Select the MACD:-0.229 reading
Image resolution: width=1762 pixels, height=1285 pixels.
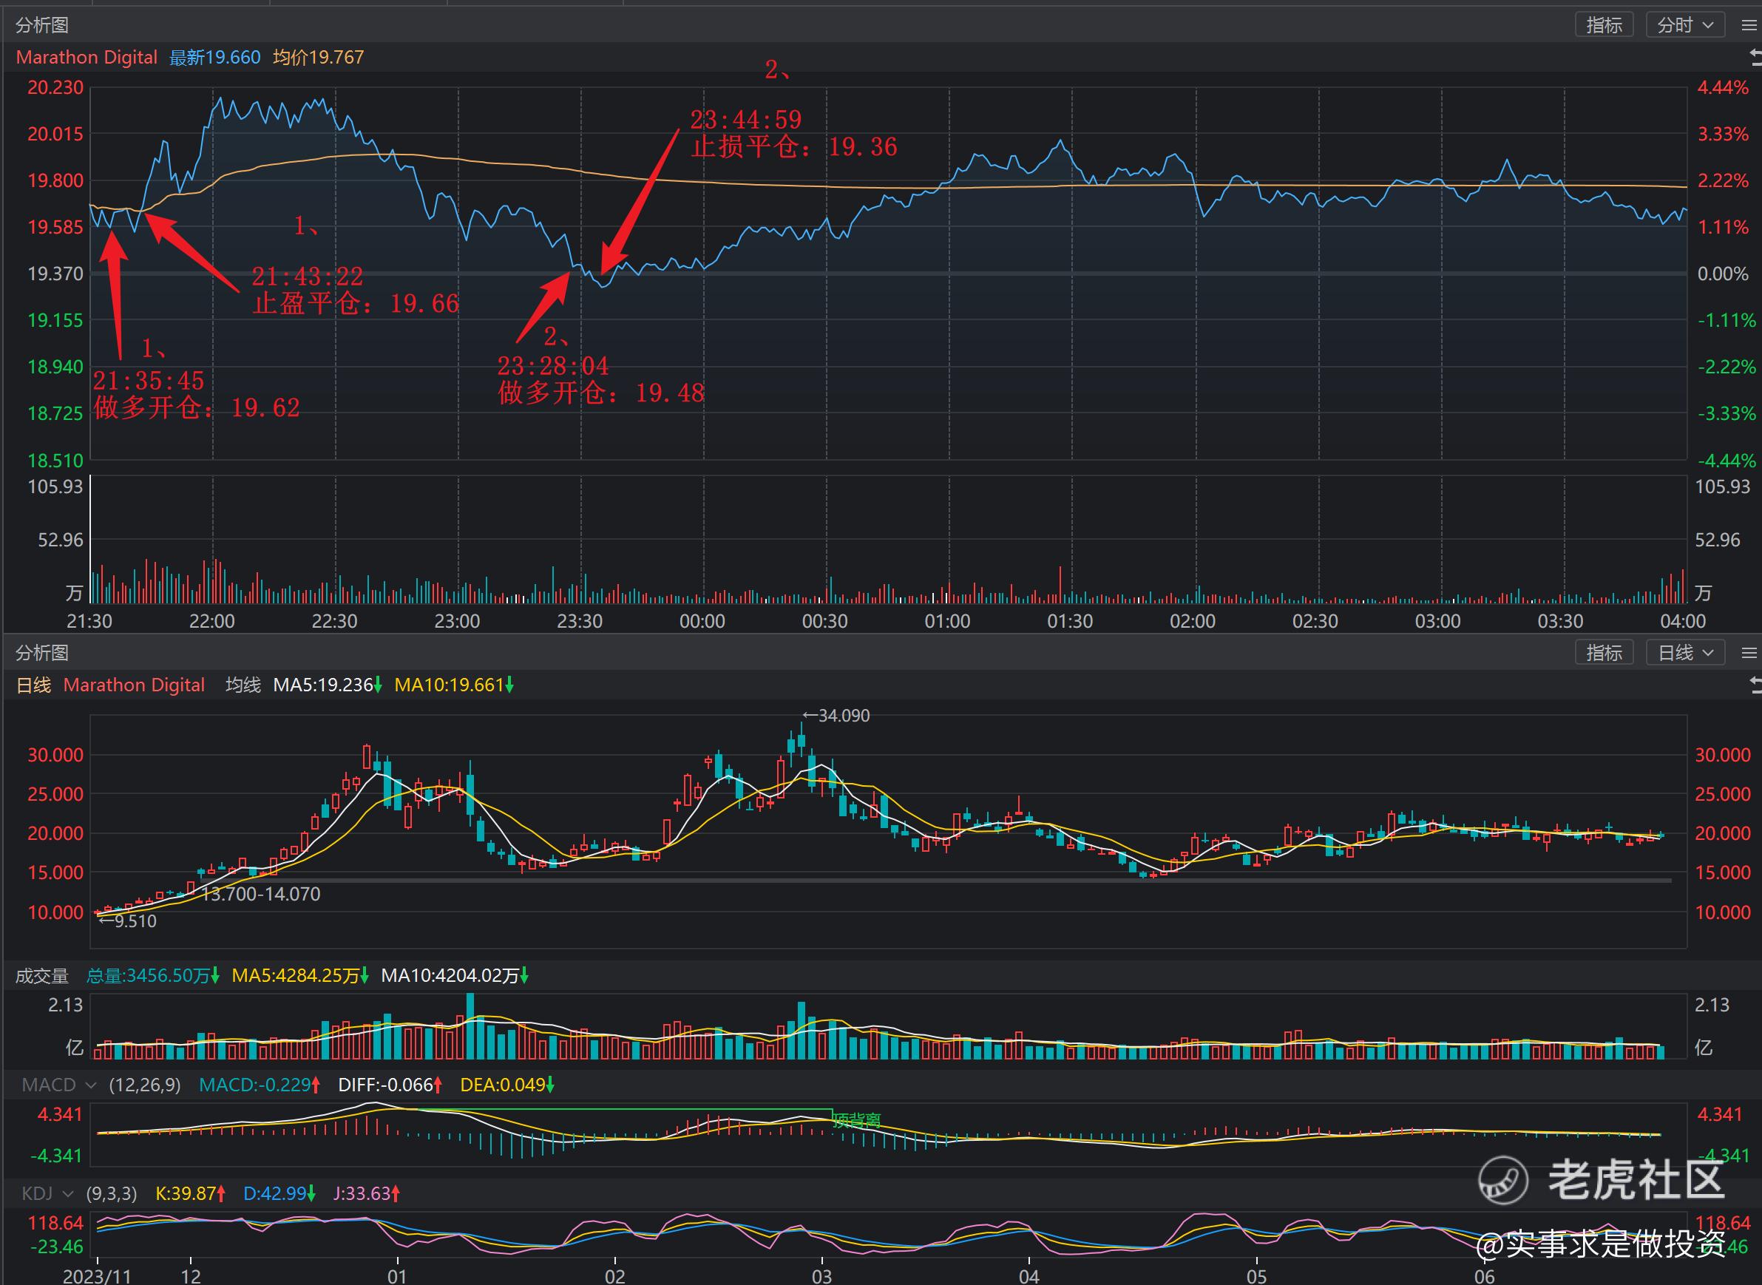pos(259,1085)
